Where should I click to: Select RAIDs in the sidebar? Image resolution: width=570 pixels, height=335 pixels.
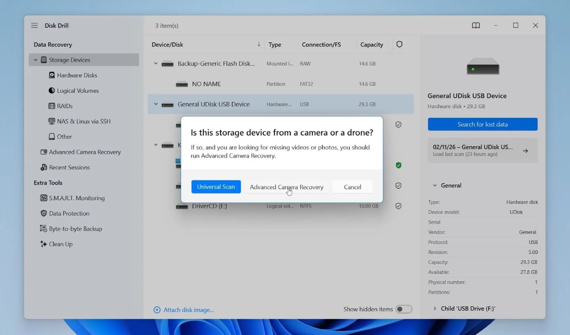[65, 106]
